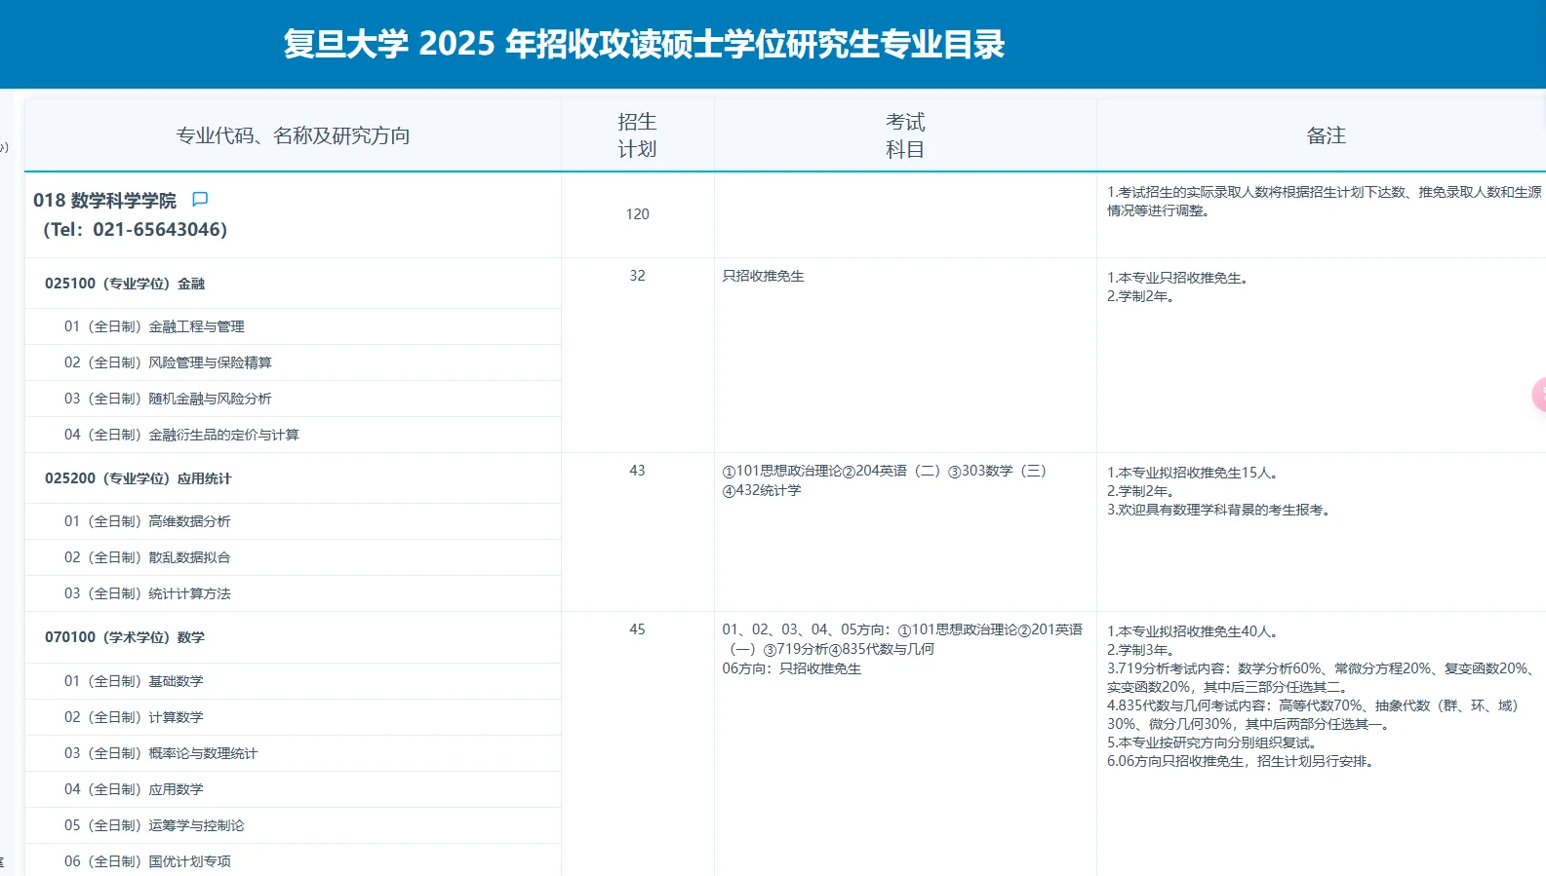Click the 招生计划 column header
This screenshot has width=1546, height=876.
[637, 135]
